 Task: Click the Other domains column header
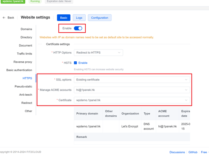tap(111, 113)
